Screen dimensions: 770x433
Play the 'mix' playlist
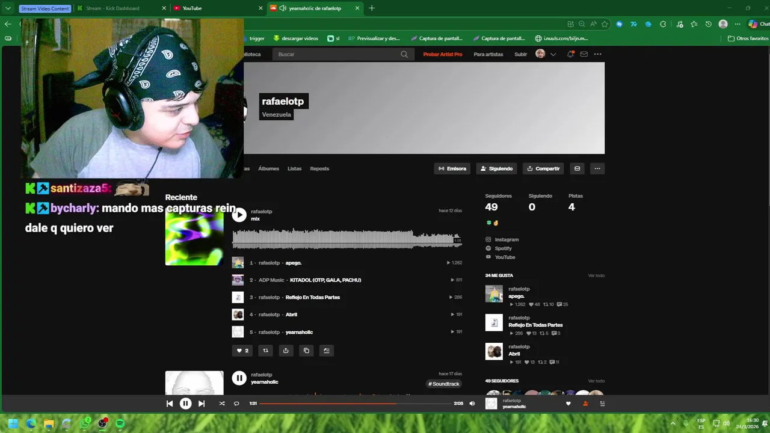pos(239,215)
